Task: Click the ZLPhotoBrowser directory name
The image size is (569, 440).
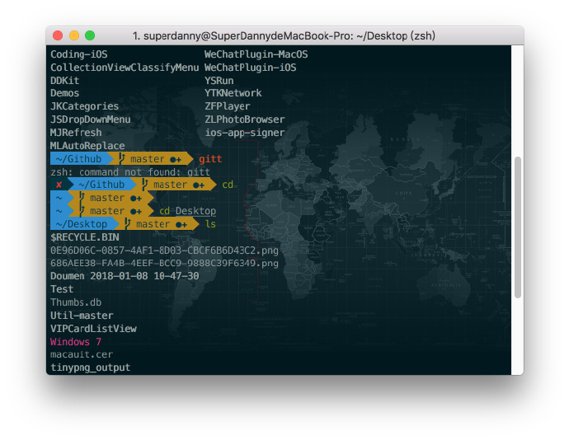Action: pyautogui.click(x=245, y=119)
